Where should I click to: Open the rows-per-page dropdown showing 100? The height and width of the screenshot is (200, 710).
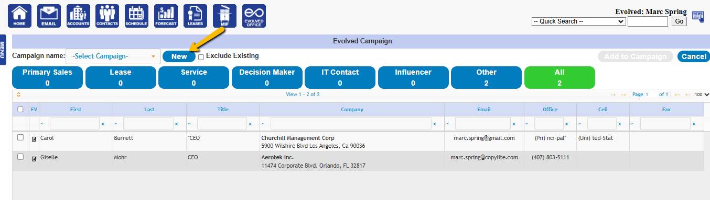(702, 95)
